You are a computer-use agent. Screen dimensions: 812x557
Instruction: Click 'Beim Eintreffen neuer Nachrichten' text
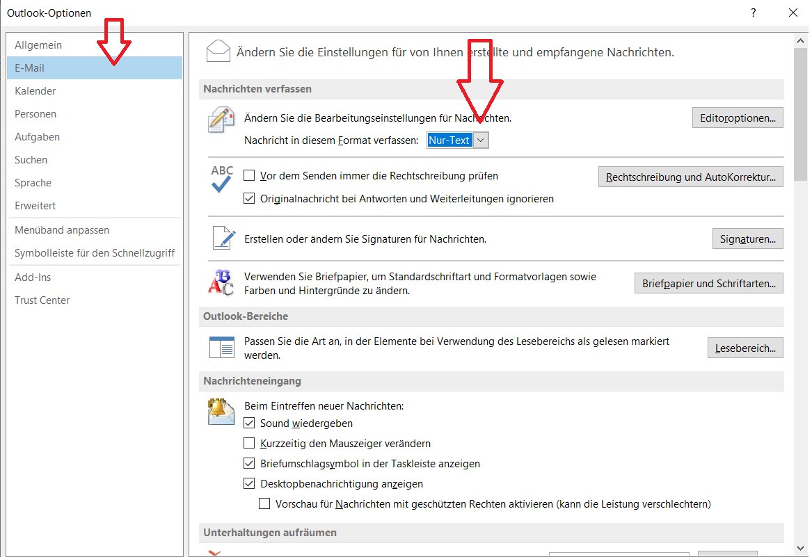point(324,406)
